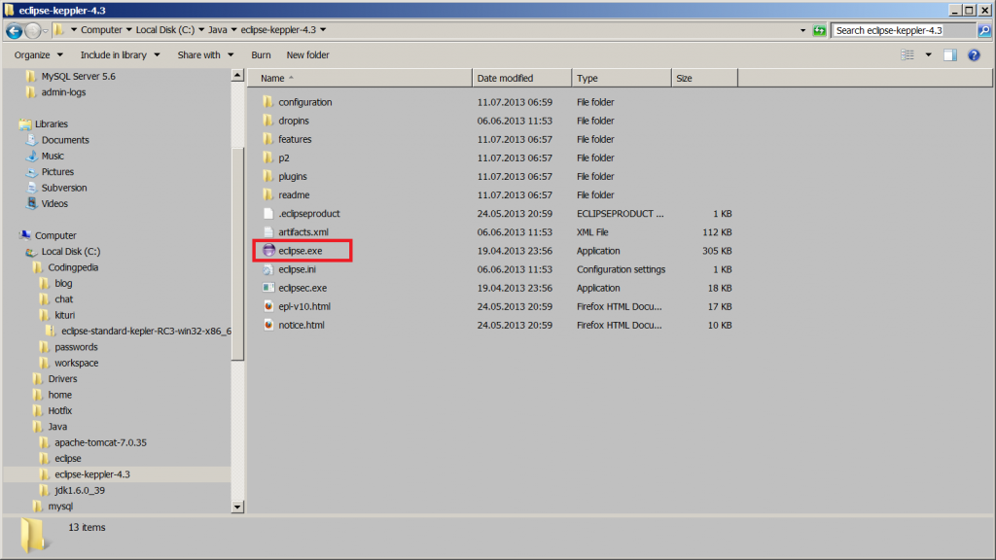Image resolution: width=996 pixels, height=560 pixels.
Task: Select the Drivers folder in tree
Action: [62, 379]
